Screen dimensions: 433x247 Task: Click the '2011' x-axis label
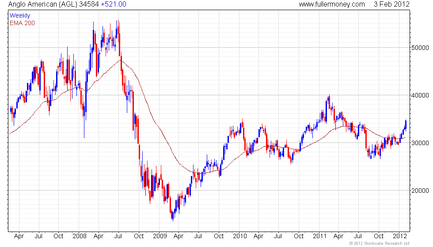(x=320, y=236)
